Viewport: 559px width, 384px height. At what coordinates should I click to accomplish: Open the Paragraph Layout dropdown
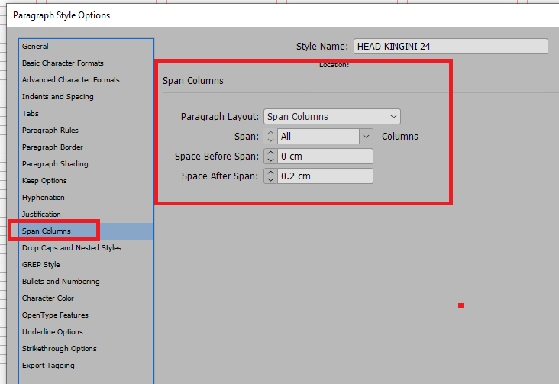coord(331,117)
